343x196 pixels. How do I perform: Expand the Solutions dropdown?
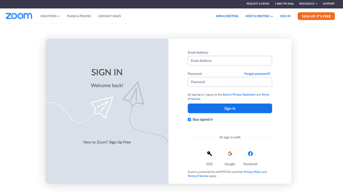pyautogui.click(x=50, y=16)
